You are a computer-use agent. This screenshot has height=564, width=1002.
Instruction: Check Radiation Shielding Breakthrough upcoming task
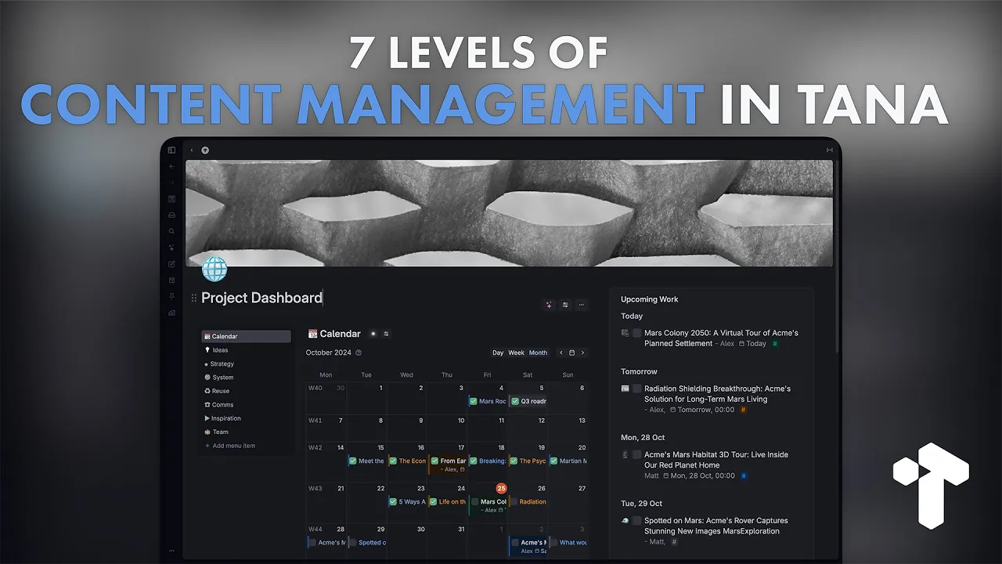[x=637, y=389]
